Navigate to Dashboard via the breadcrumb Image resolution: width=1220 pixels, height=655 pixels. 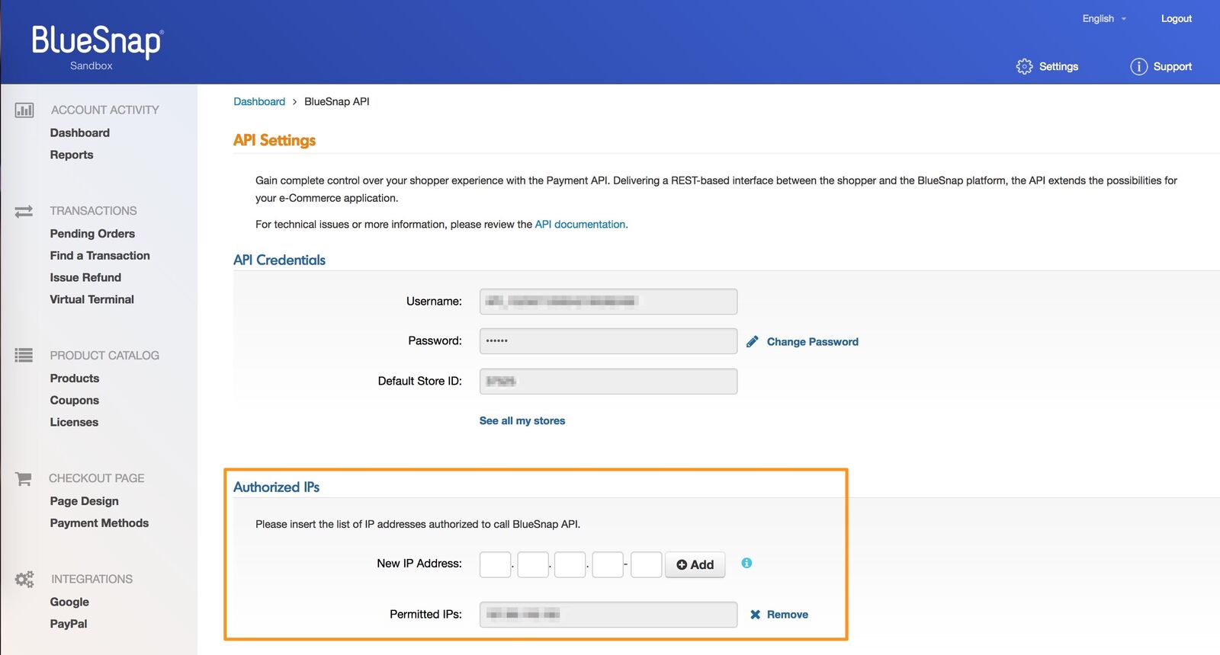point(259,101)
